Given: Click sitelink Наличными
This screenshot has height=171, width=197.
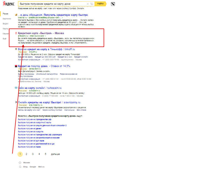Looking at the screenshot, I should pos(69,110).
